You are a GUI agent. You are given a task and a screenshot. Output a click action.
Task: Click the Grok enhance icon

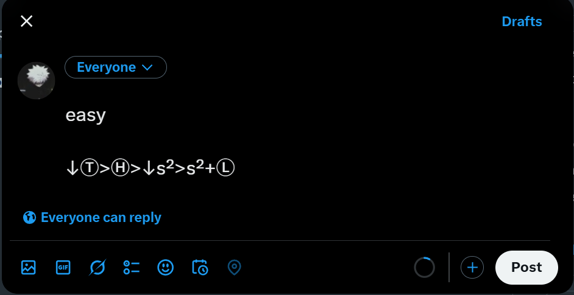[x=97, y=267]
